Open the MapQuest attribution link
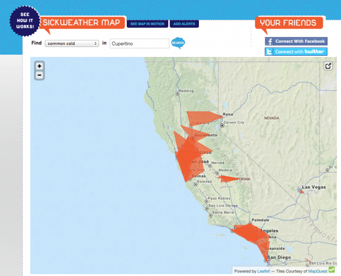Screen dimensions: 341x276 (318, 271)
